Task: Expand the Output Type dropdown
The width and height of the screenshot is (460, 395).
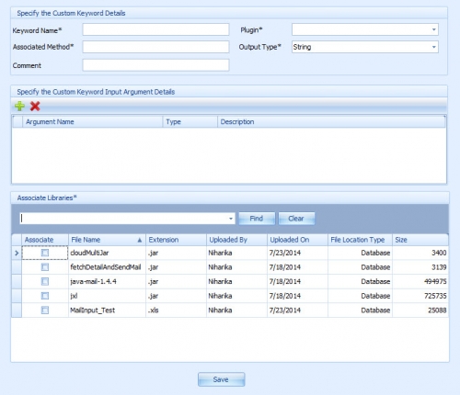Action: 433,47
